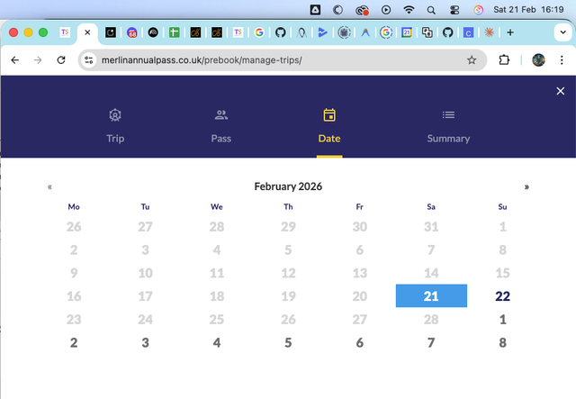Open the Chrome extensions puzzle icon
Viewport: 576px width, 399px height.
(504, 60)
